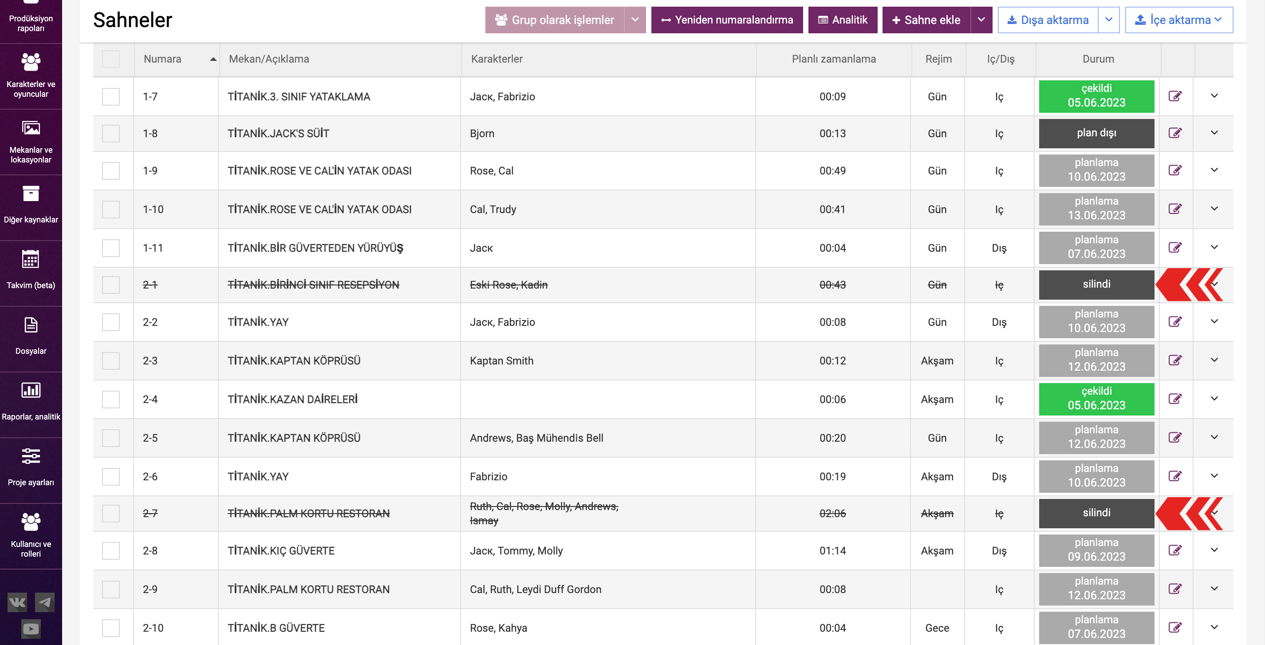The image size is (1265, 645).
Task: Click the VK social icon
Action: point(17,602)
